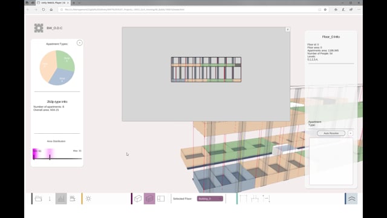Click the third wall dimension tool
387x218 pixels.
[x=266, y=199]
